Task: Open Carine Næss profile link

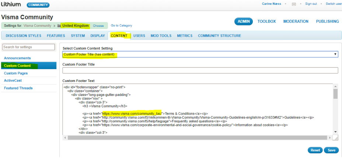Action: [x=271, y=4]
